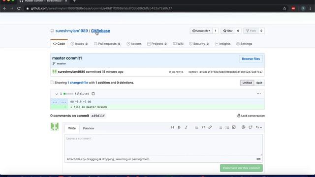Apply bold text formatting

[179, 127]
